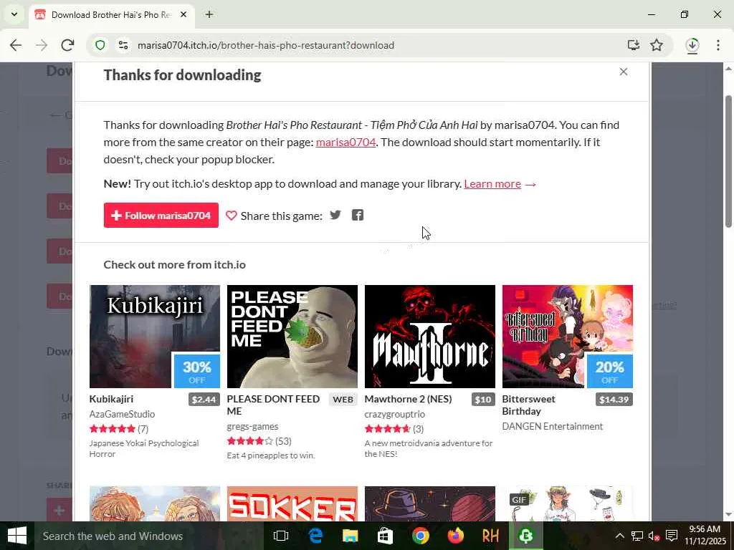Screen dimensions: 734x550
Task: Open the Bittersweet Birthday thumbnail
Action: point(568,337)
